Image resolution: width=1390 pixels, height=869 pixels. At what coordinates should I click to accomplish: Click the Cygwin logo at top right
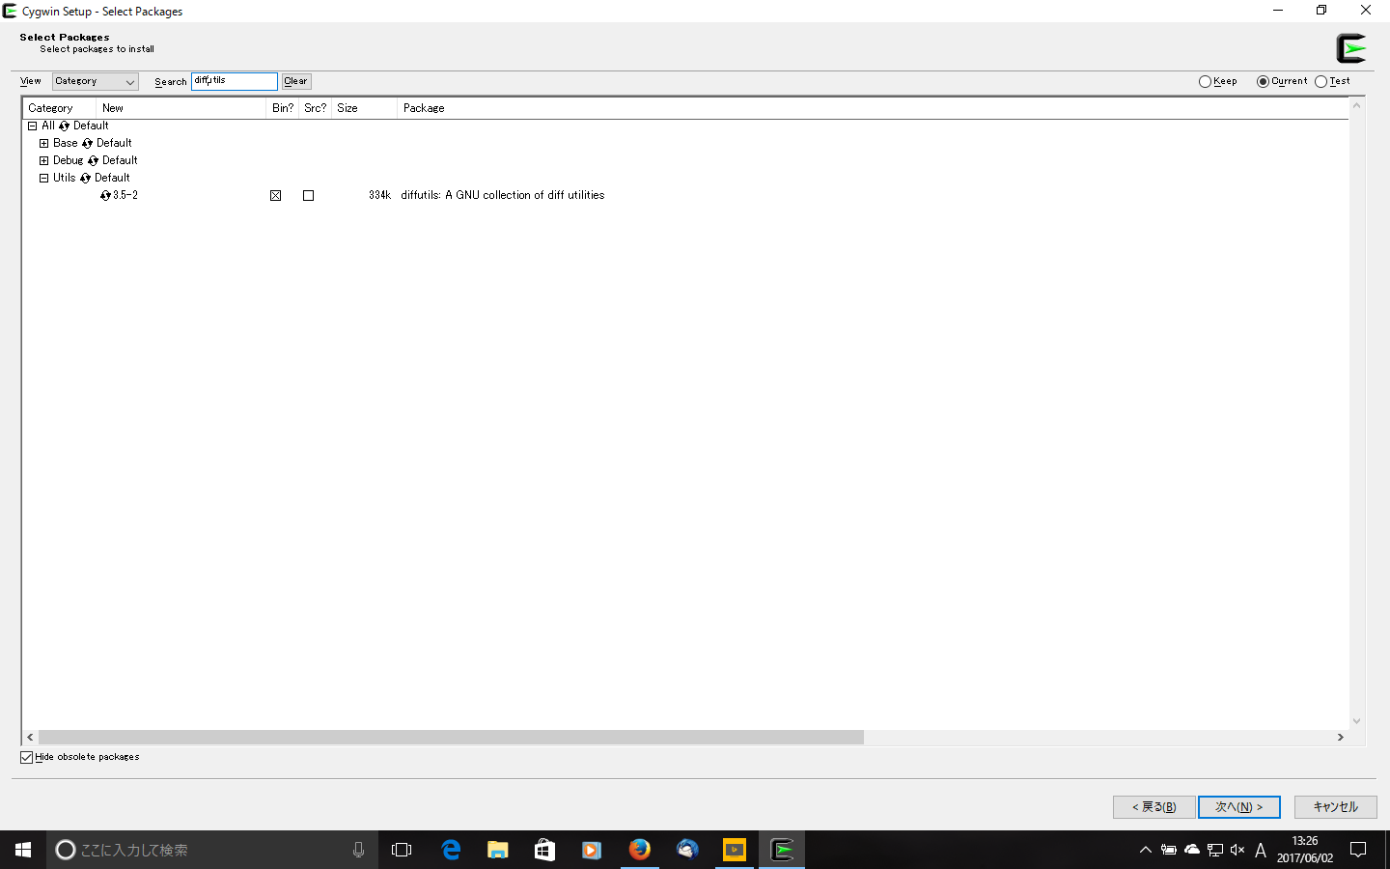click(x=1351, y=47)
